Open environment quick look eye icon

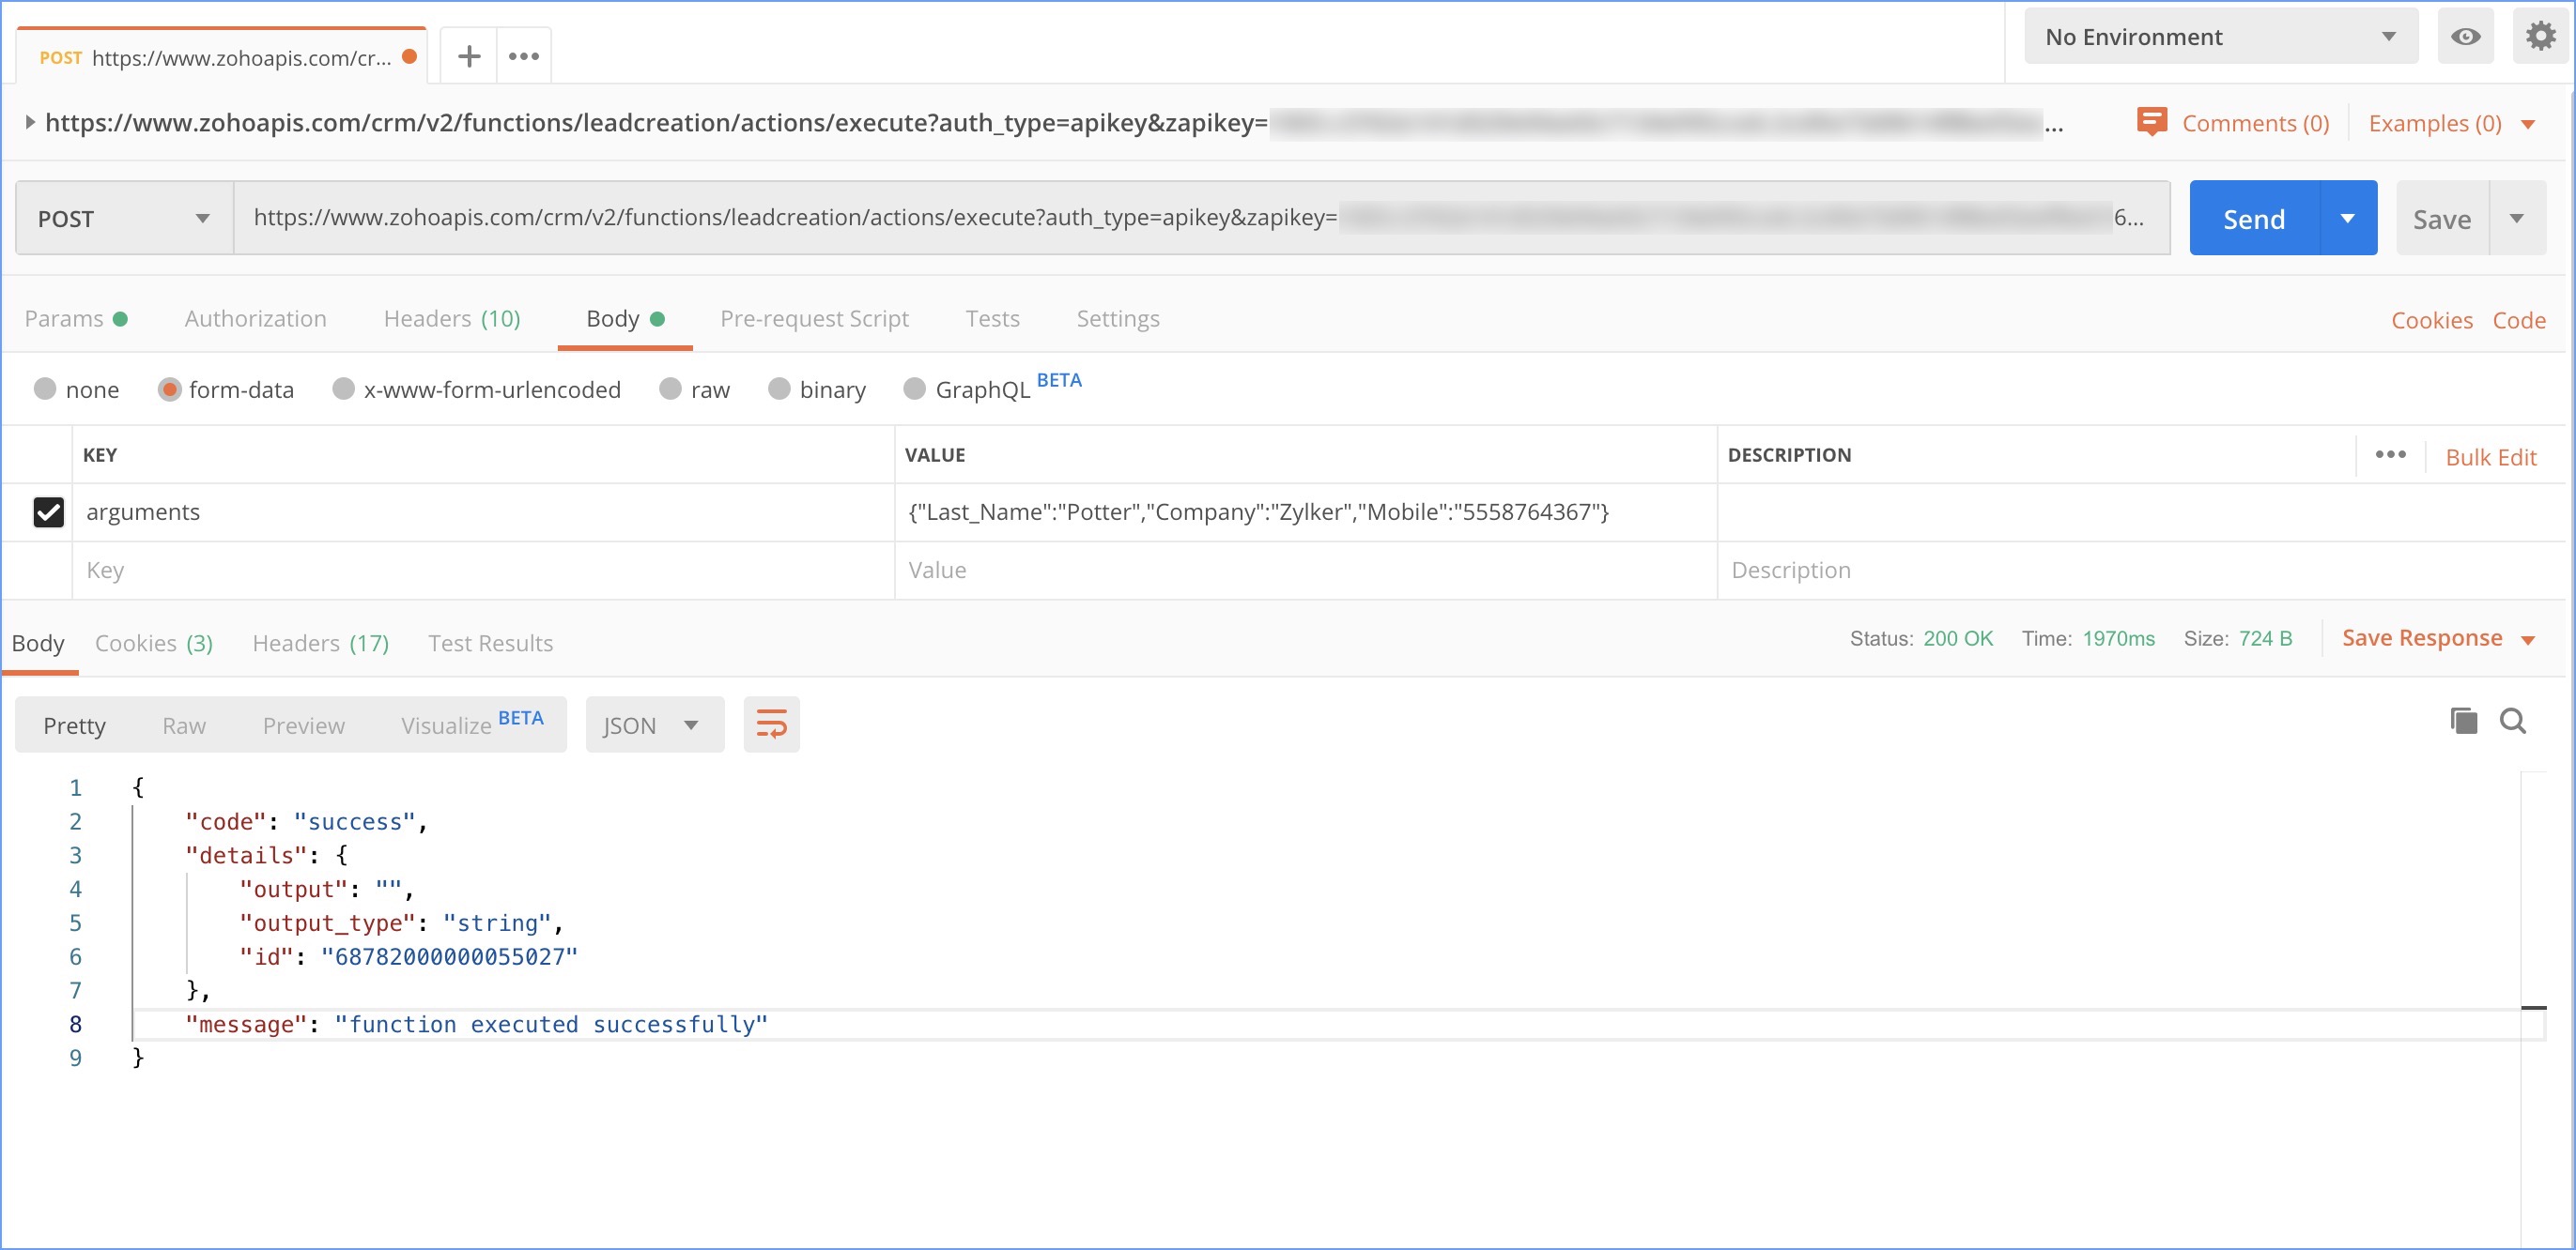[x=2465, y=37]
